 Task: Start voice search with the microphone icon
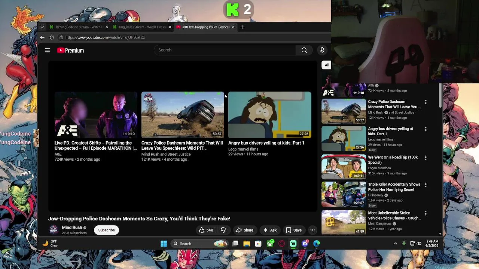click(x=322, y=50)
